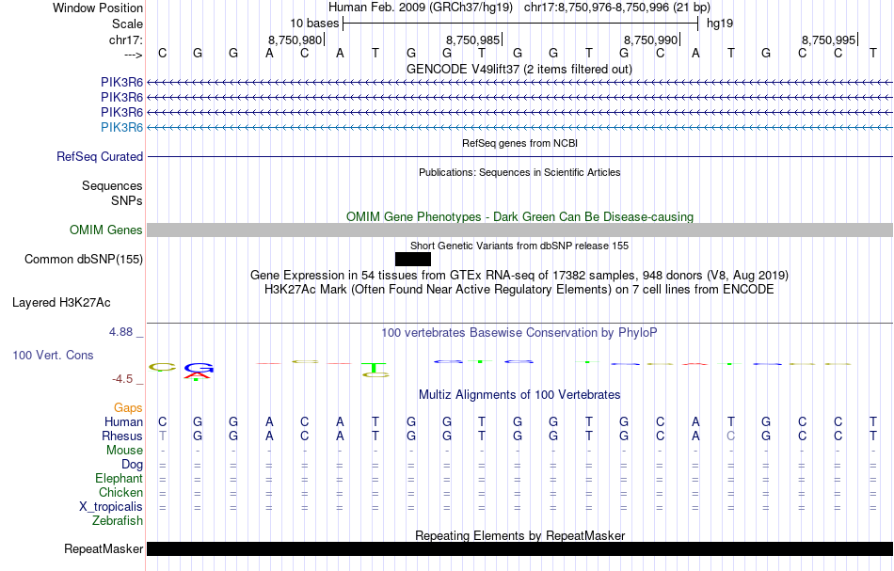The height and width of the screenshot is (571, 894).
Task: Click the Common dbSNP(155) label
Action: tap(83, 260)
